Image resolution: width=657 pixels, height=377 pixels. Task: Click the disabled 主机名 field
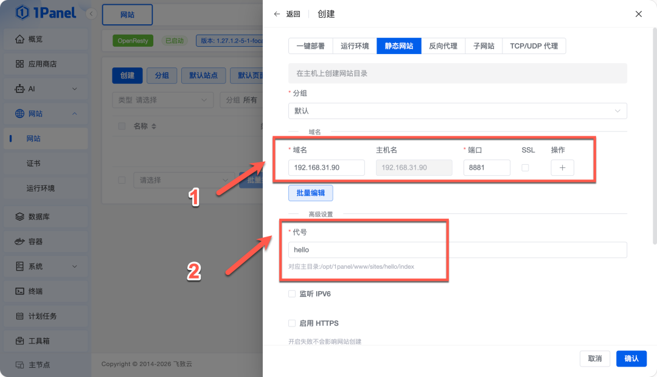coord(414,168)
